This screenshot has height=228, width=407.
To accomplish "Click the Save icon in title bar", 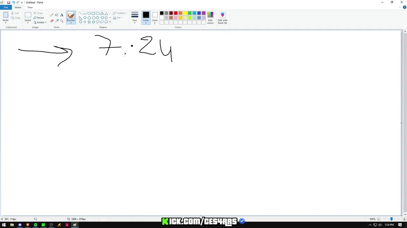I will coord(9,2).
